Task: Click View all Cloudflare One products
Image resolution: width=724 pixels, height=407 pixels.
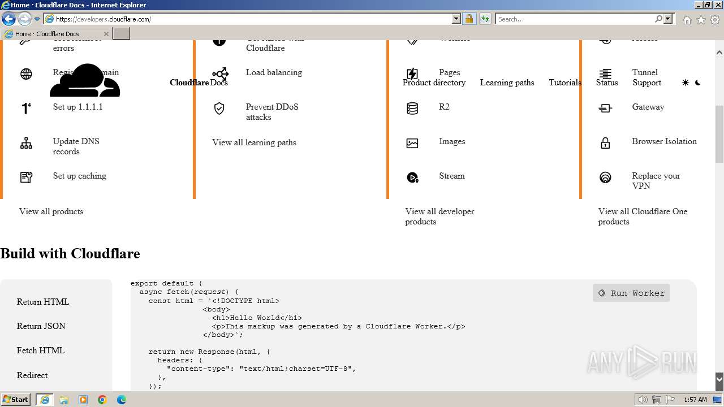Action: point(643,217)
